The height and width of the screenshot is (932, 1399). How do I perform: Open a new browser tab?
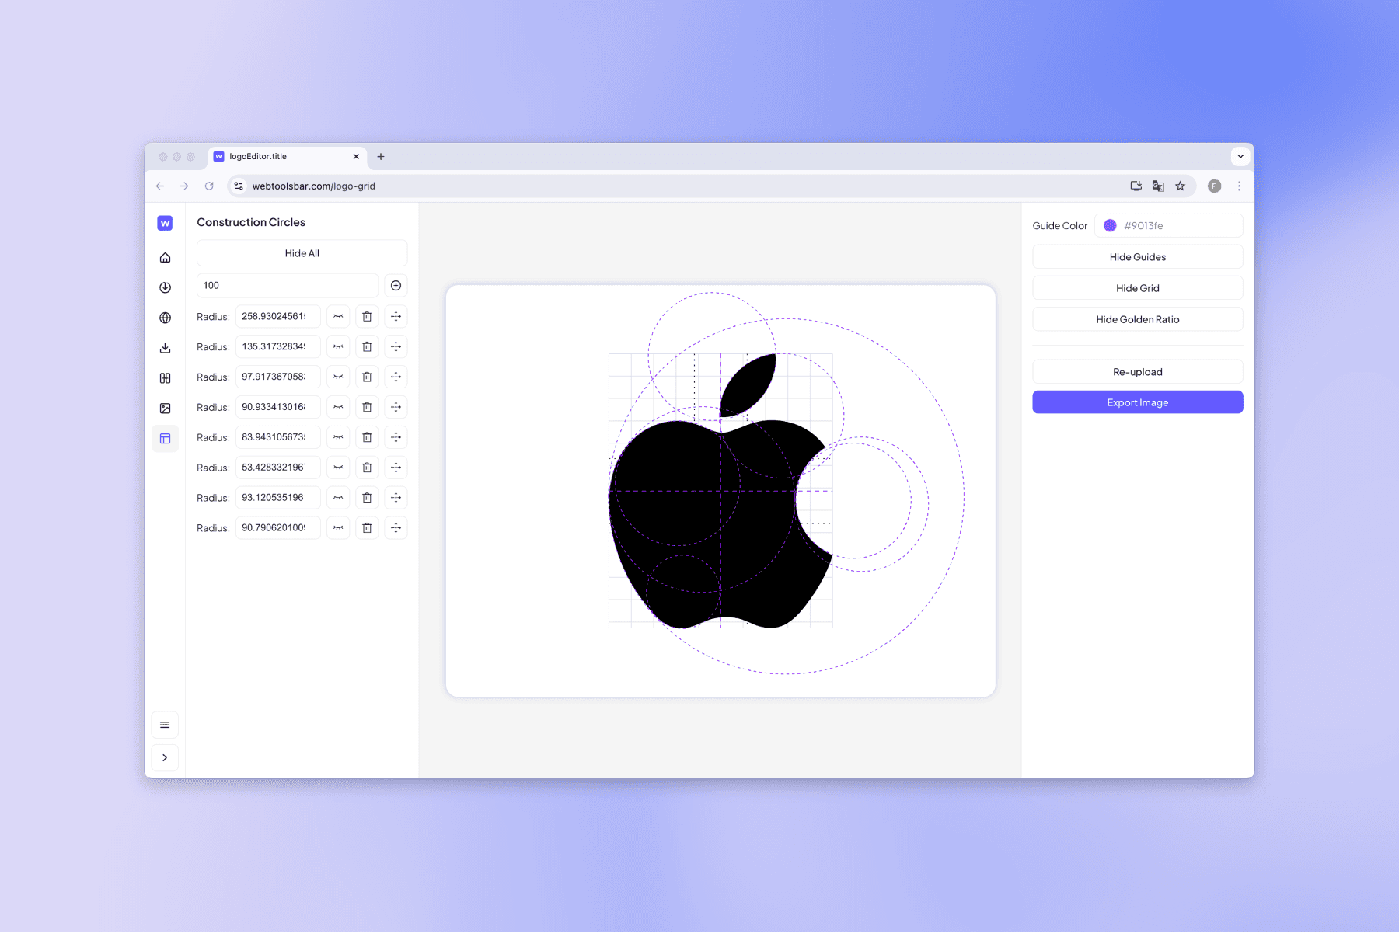[x=381, y=156]
